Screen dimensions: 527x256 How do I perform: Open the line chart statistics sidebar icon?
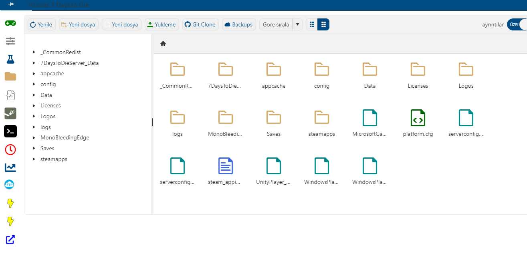coord(10,167)
